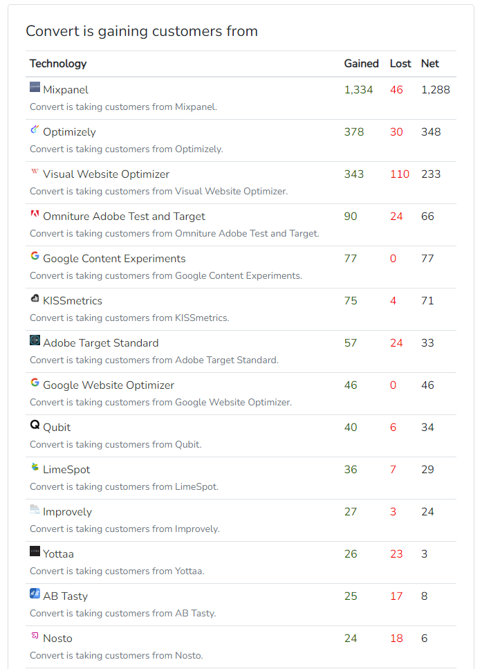Click the Yottaa logo icon
Viewport: 482px width, 669px height.
[x=35, y=551]
